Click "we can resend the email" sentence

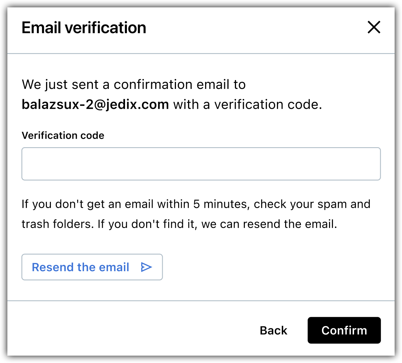pyautogui.click(x=269, y=224)
